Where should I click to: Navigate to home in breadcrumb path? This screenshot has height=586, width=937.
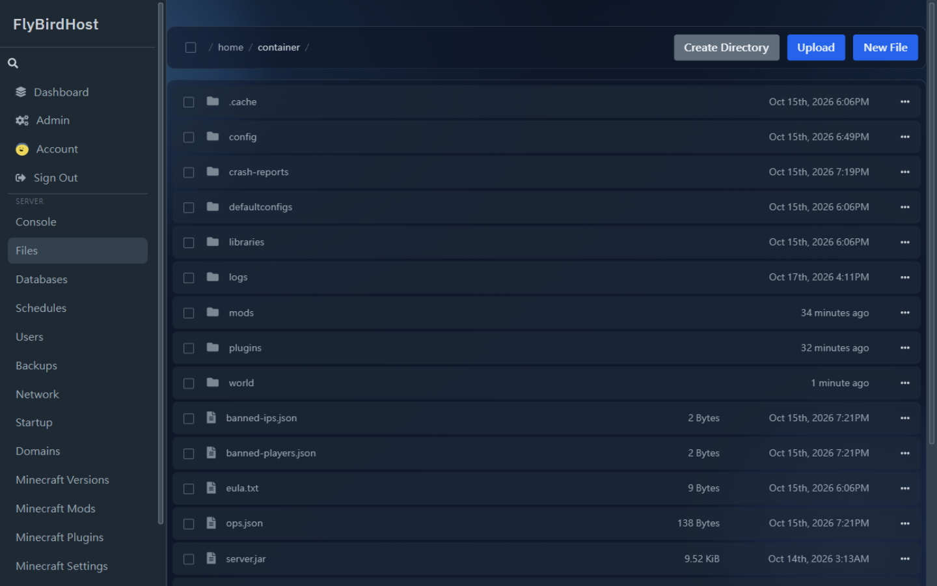[x=230, y=48]
